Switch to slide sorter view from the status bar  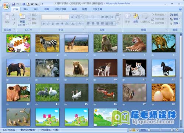[134, 130]
